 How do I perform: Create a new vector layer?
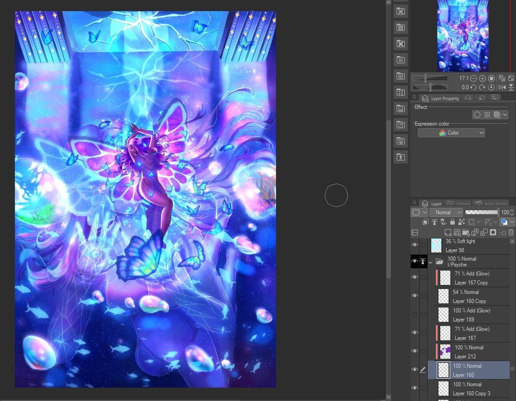pyautogui.click(x=457, y=232)
